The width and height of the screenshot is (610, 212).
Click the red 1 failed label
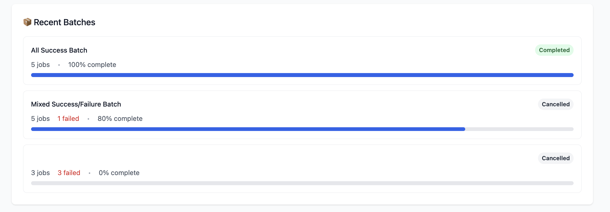coord(68,118)
